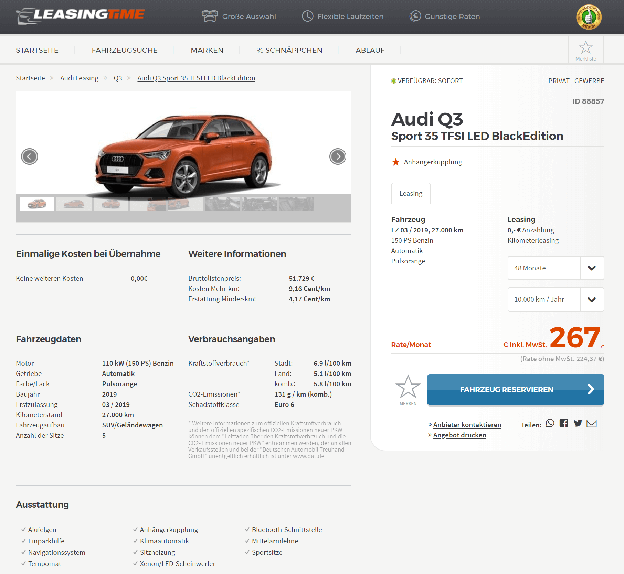Click the 4,17 Cent/km Minder-km value
Screen dimensions: 624x574
click(309, 299)
